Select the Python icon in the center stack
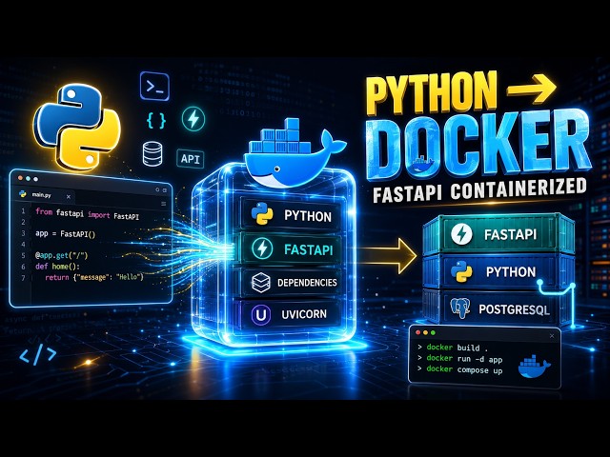 pos(262,214)
